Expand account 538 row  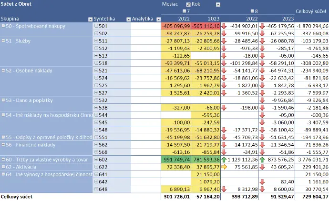[x=96, y=108]
